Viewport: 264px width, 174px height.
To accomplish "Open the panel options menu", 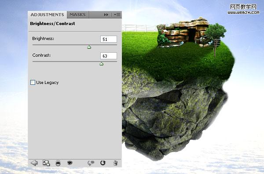I will (x=117, y=15).
